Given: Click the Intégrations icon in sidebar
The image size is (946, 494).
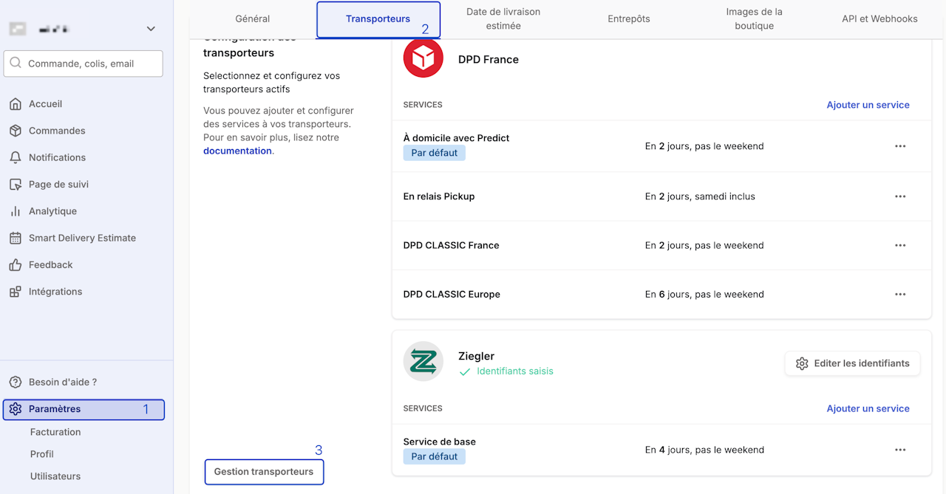Looking at the screenshot, I should click(x=16, y=292).
